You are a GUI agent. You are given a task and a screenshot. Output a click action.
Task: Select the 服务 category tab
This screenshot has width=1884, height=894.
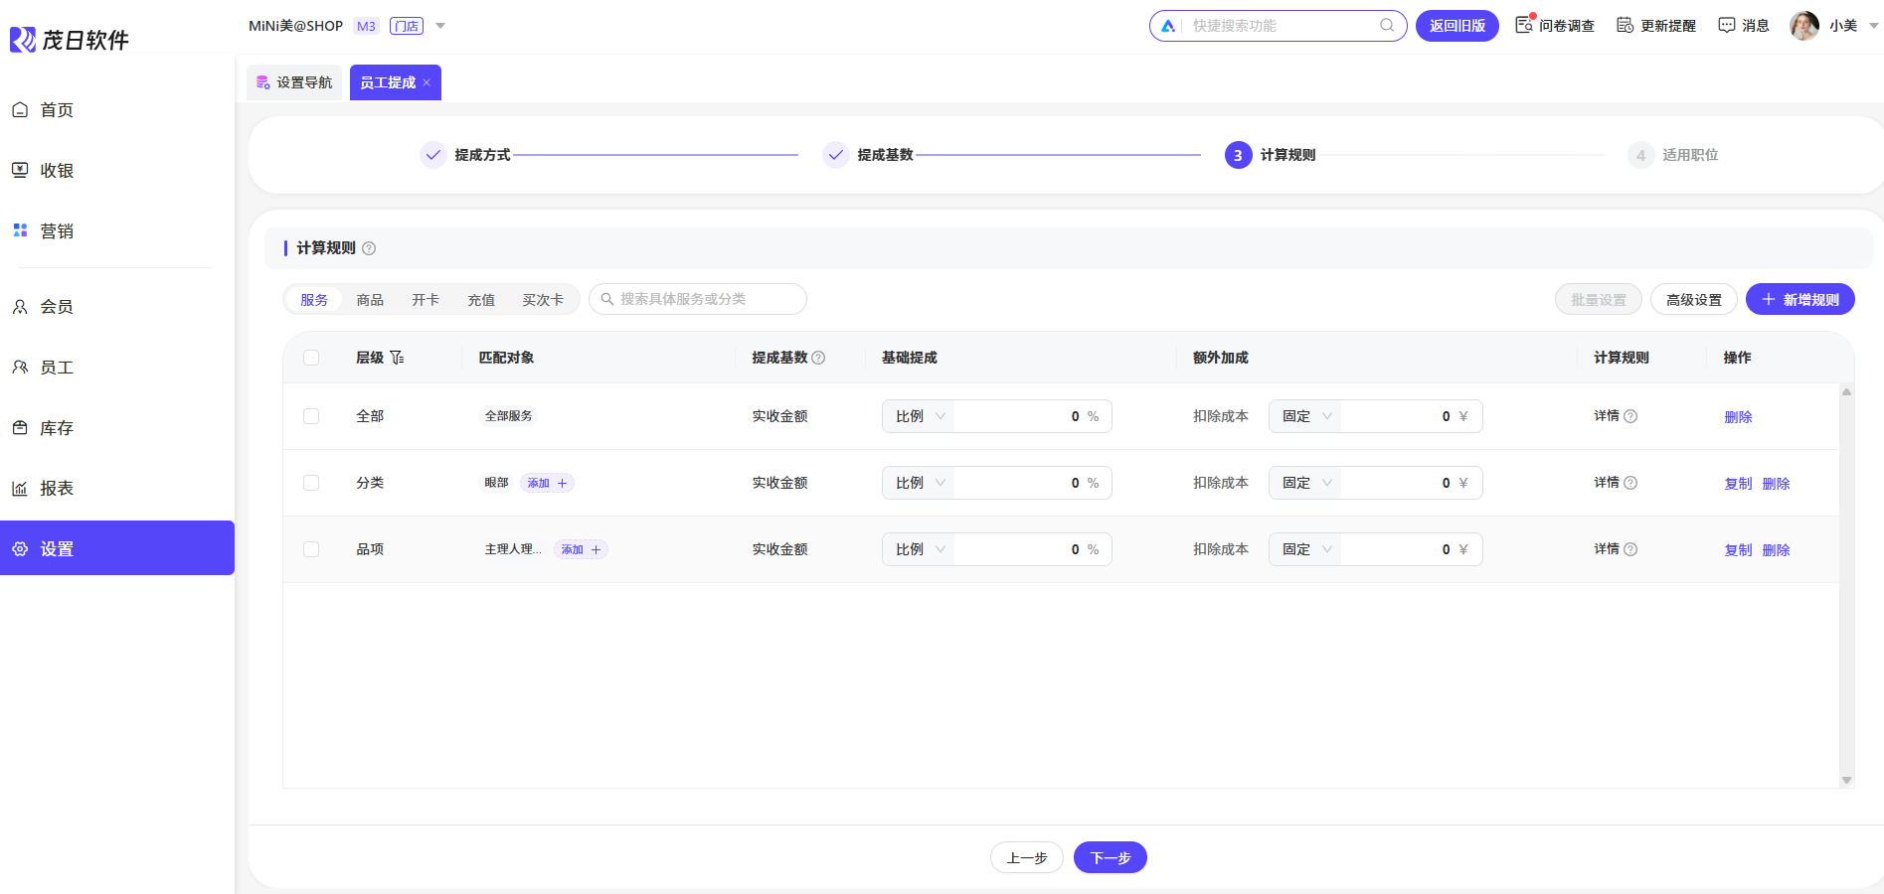(314, 300)
